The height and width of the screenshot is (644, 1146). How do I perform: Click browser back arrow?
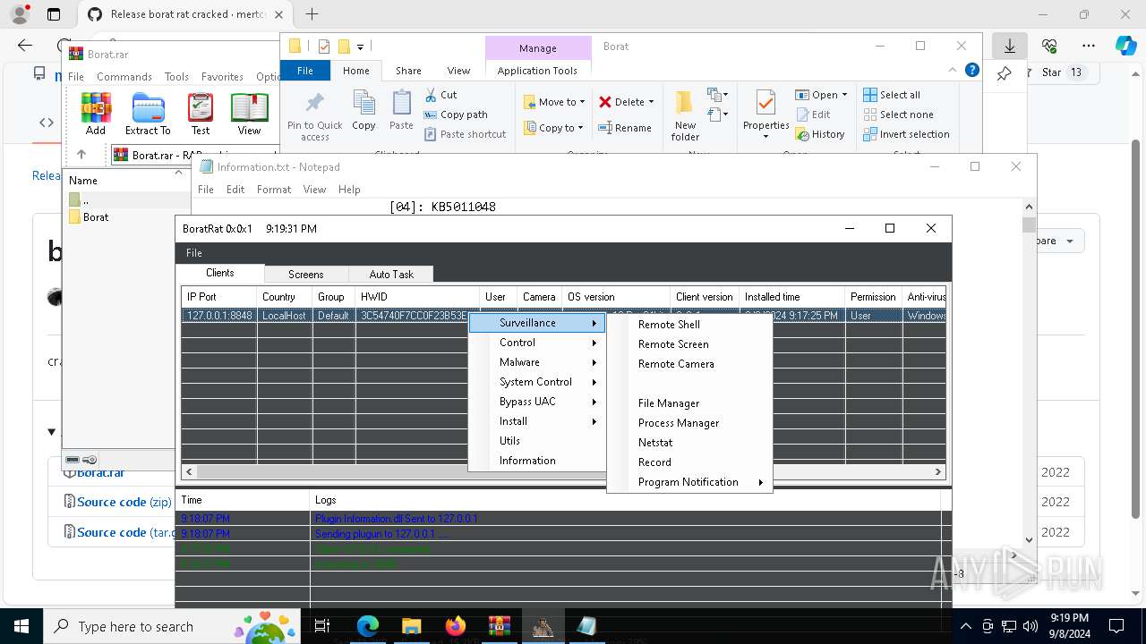pyautogui.click(x=25, y=46)
